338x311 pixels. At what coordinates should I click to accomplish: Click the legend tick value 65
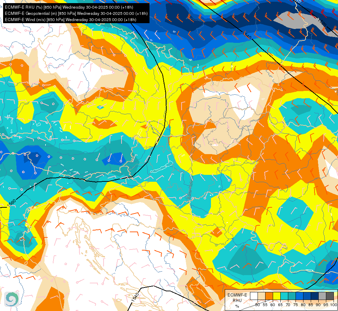click(280, 305)
